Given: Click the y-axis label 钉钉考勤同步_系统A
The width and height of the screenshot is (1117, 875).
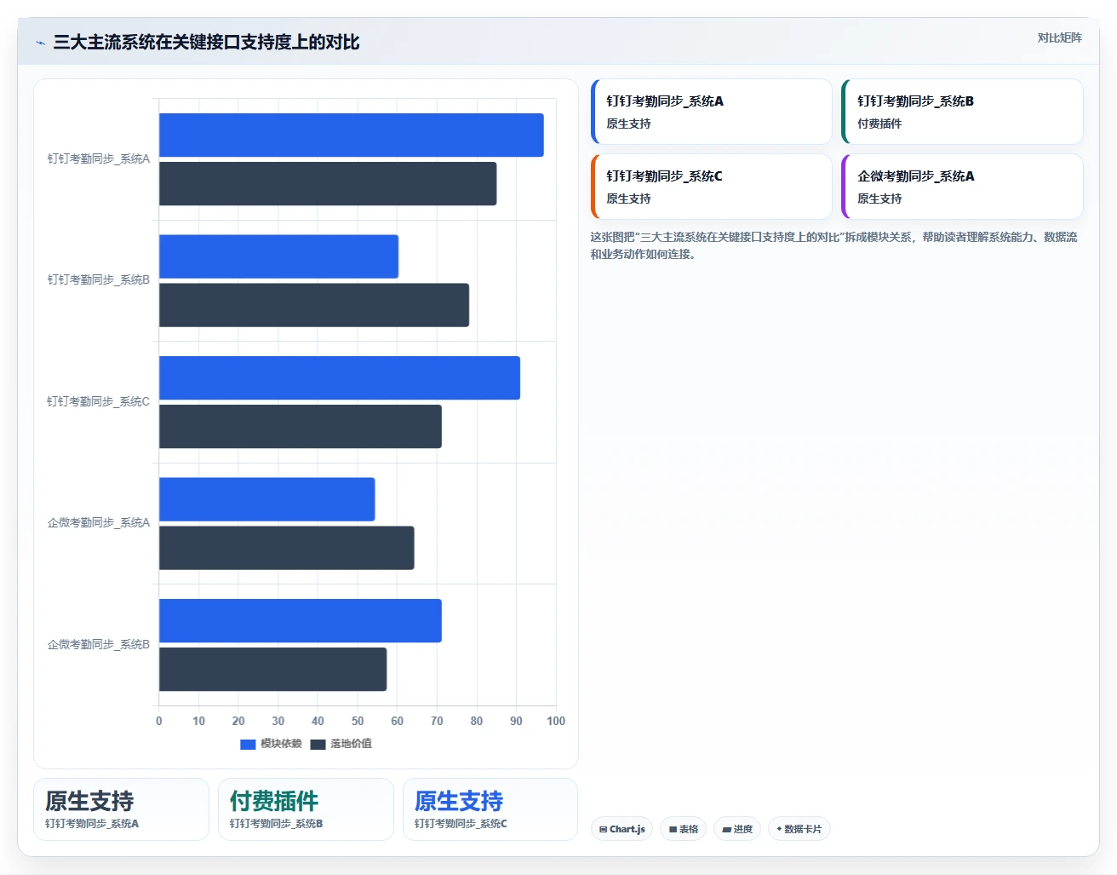Looking at the screenshot, I should (x=99, y=158).
